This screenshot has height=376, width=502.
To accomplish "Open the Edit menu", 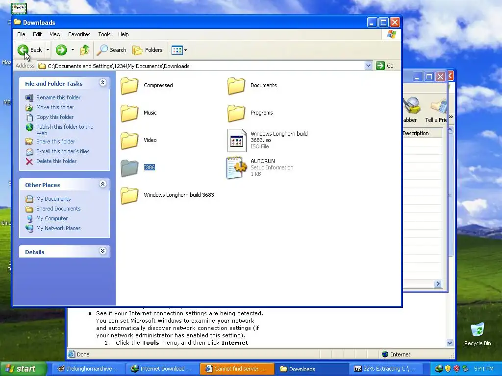I will click(37, 34).
